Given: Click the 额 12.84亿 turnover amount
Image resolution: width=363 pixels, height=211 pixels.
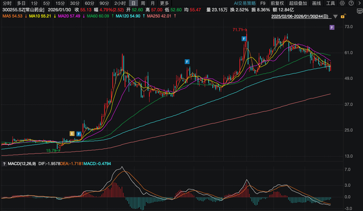Looking at the screenshot, I should coord(283,10).
